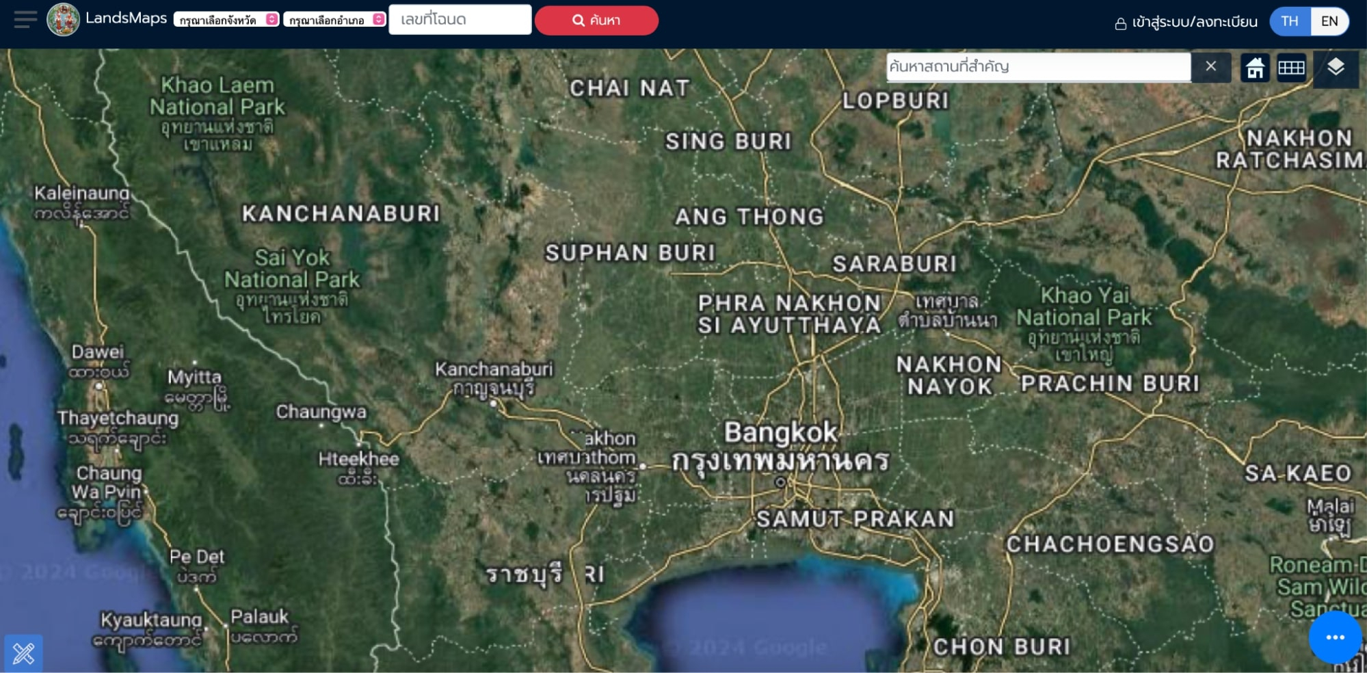Click into the deed number (เลขที่โฉนด) field

tap(460, 20)
